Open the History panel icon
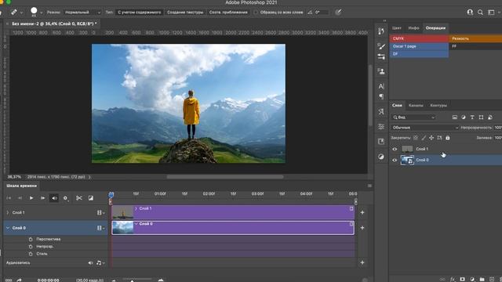502x282 pixels. click(x=381, y=31)
